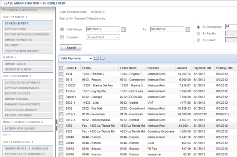Check the row for lease 9932-1 L'illa
Image resolution: width=237 pixels, height=157 pixels.
point(61,103)
